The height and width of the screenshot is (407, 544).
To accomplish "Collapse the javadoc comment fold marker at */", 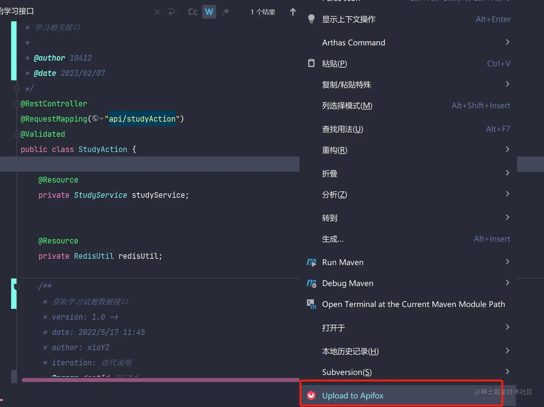I will (17, 88).
